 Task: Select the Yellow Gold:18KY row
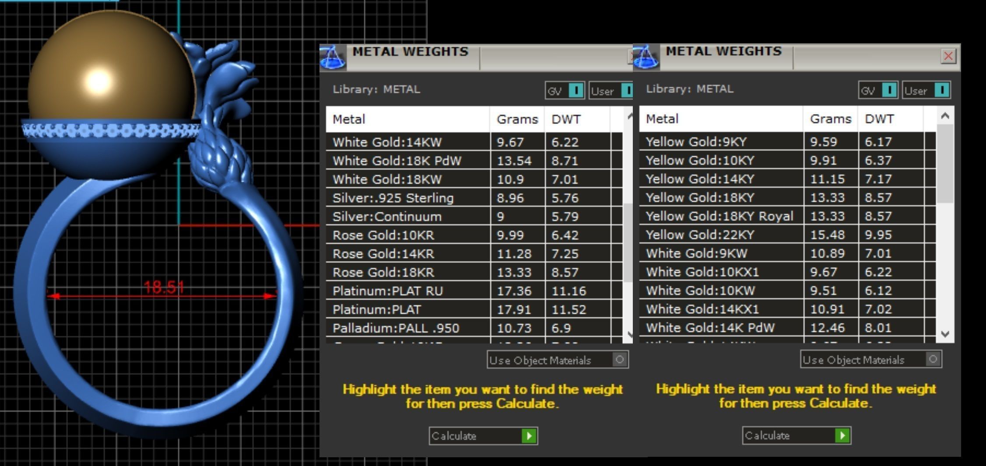[x=788, y=197]
